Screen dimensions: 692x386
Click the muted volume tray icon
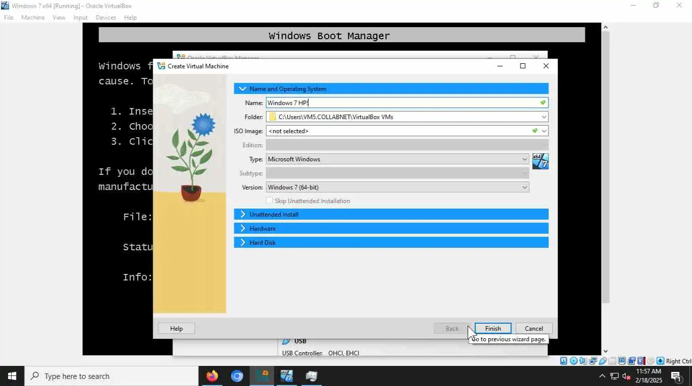coord(627,376)
